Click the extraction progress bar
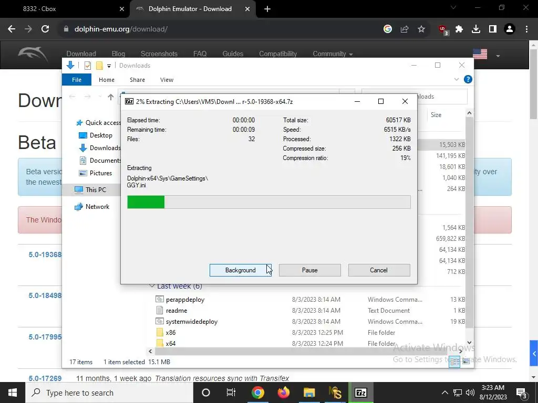 [268, 202]
